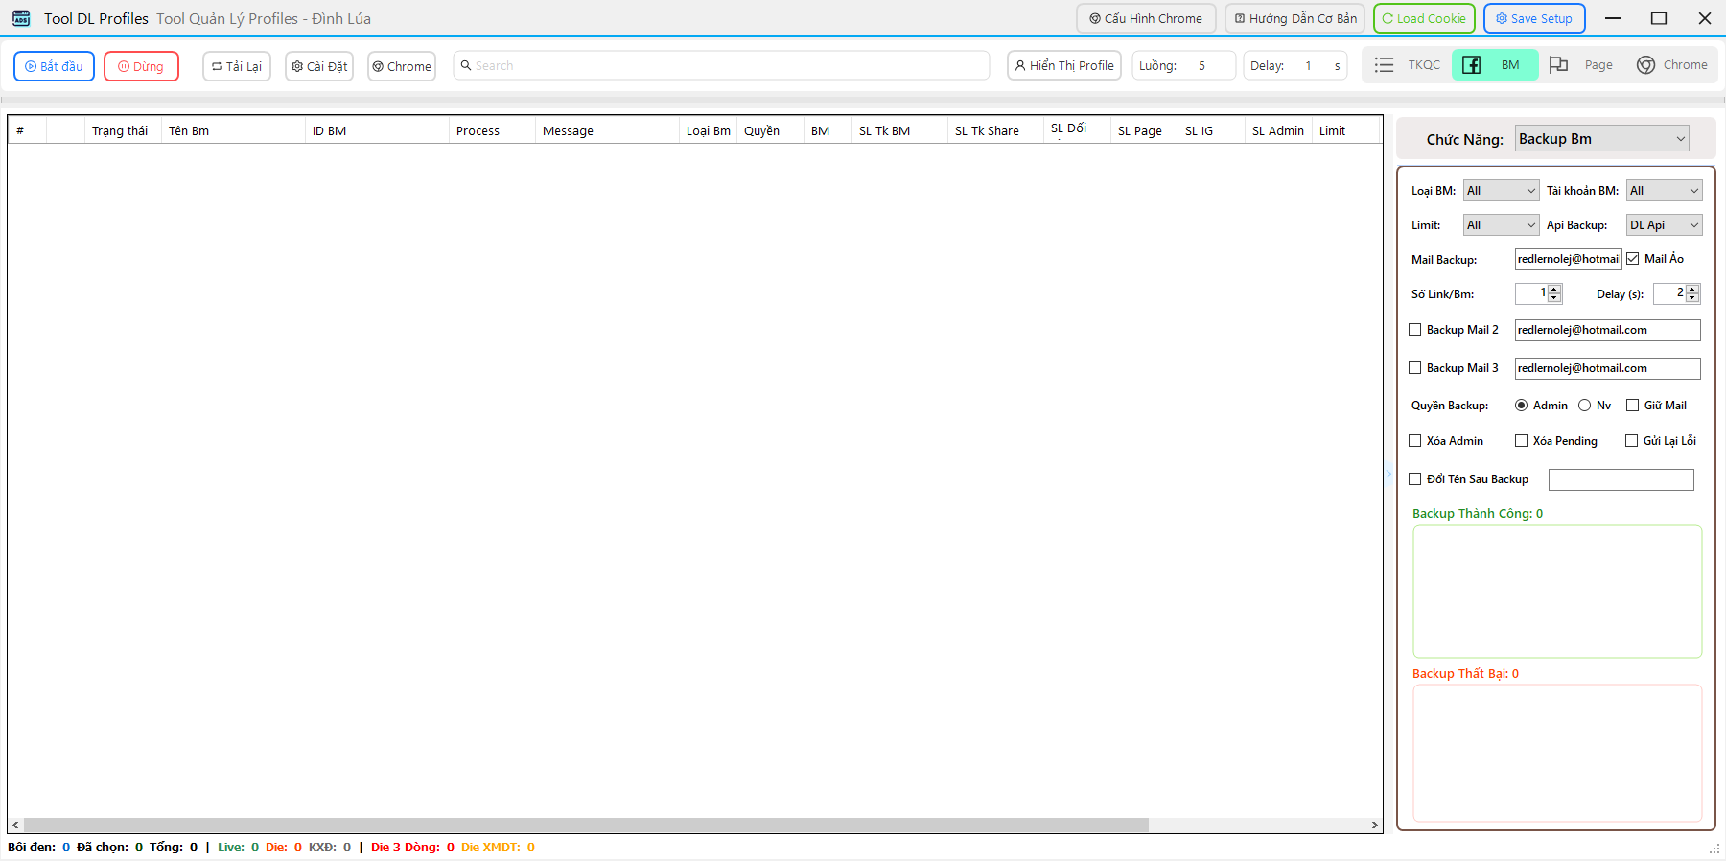Click the Backup Thất Bại result box
Image resolution: width=1726 pixels, height=861 pixels.
coord(1557,753)
